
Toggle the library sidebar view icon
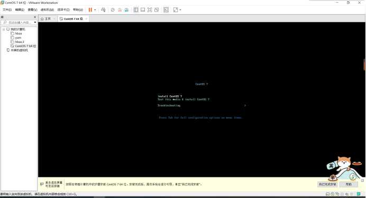click(136, 10)
